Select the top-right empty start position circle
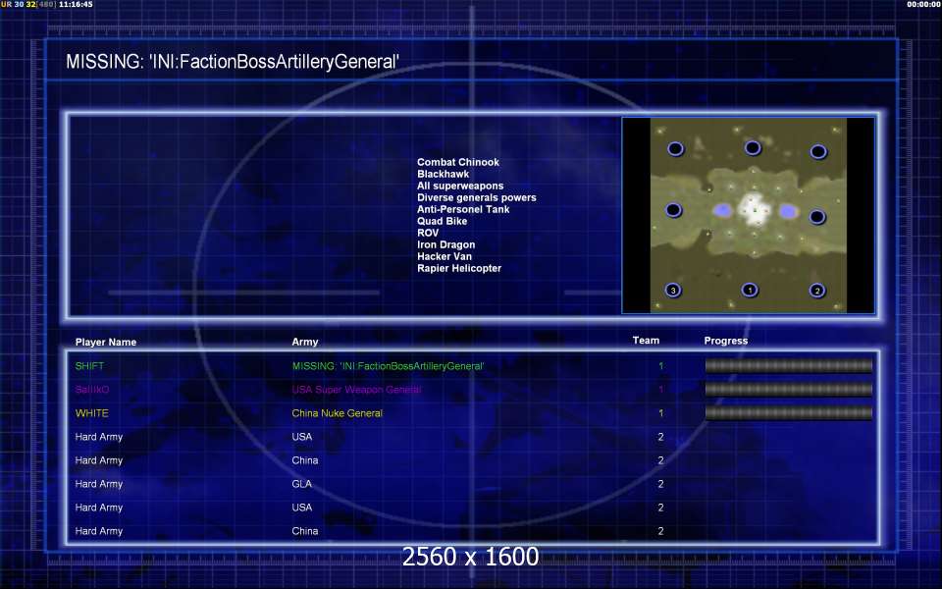This screenshot has width=942, height=589. click(x=818, y=151)
